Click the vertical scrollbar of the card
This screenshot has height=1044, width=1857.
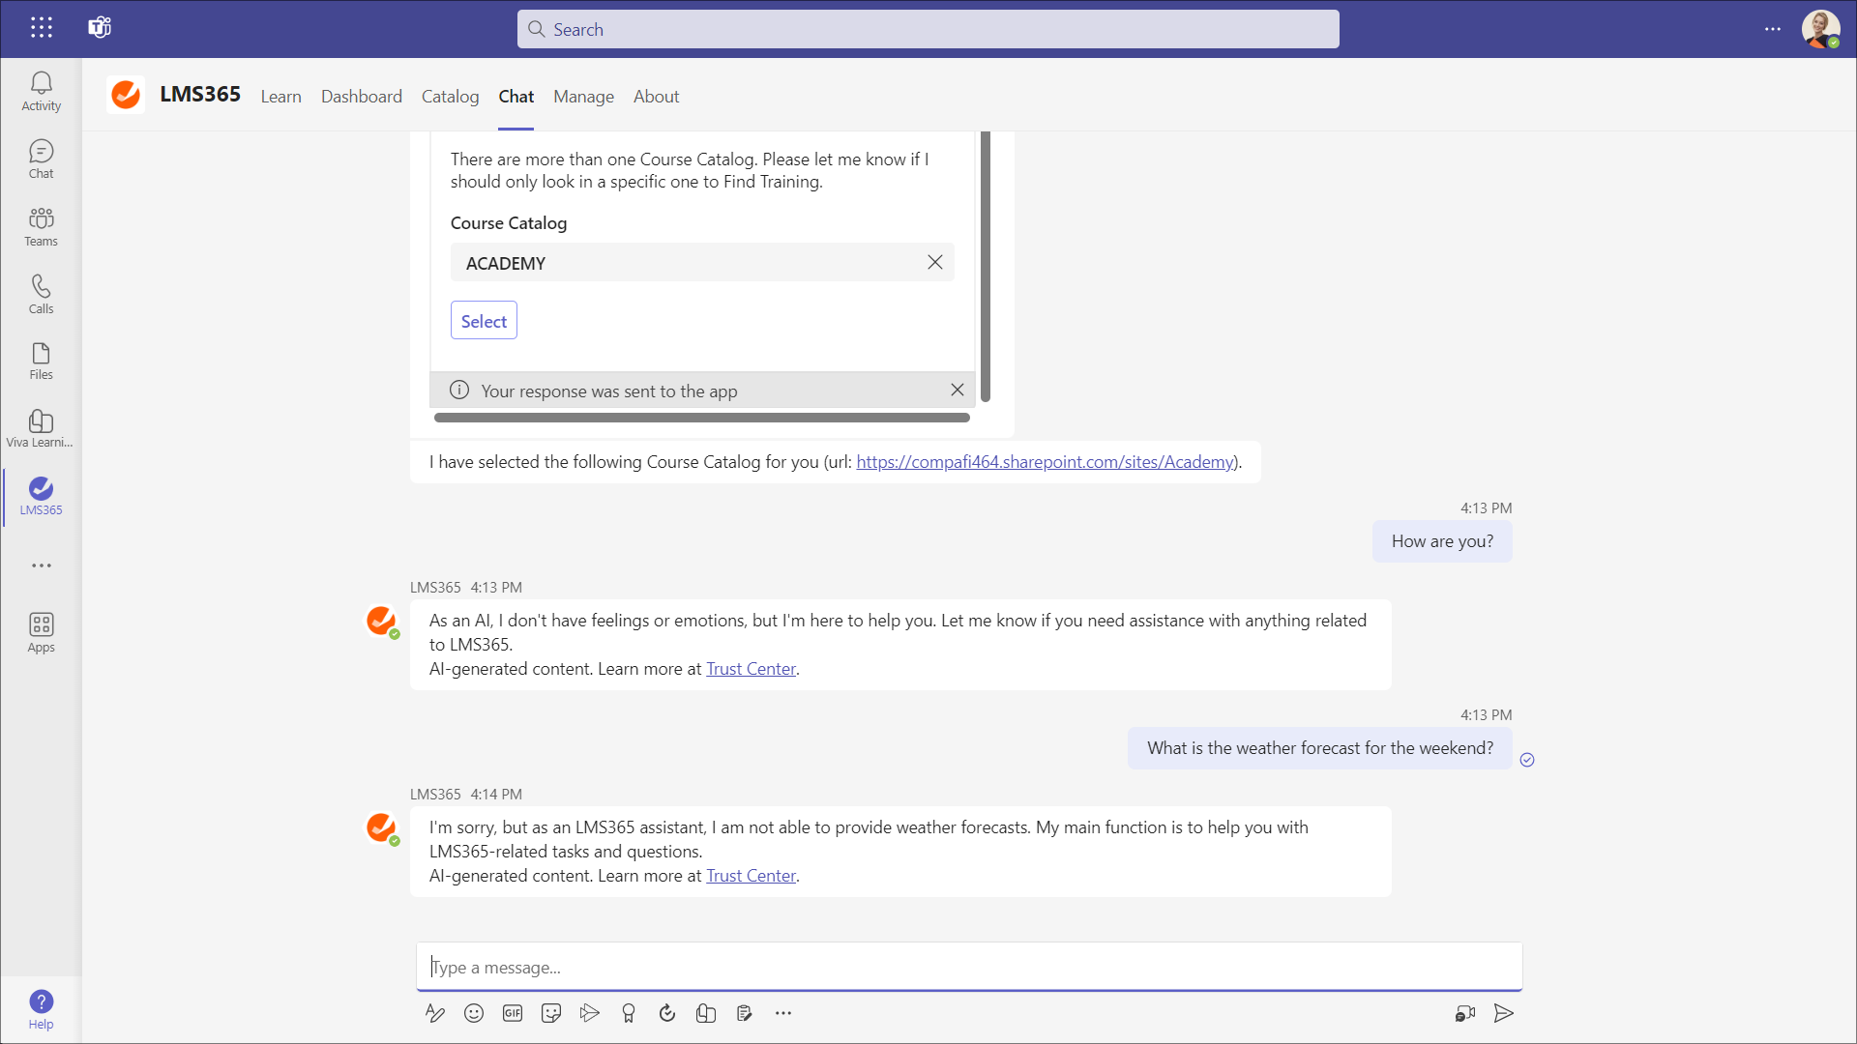coord(985,266)
